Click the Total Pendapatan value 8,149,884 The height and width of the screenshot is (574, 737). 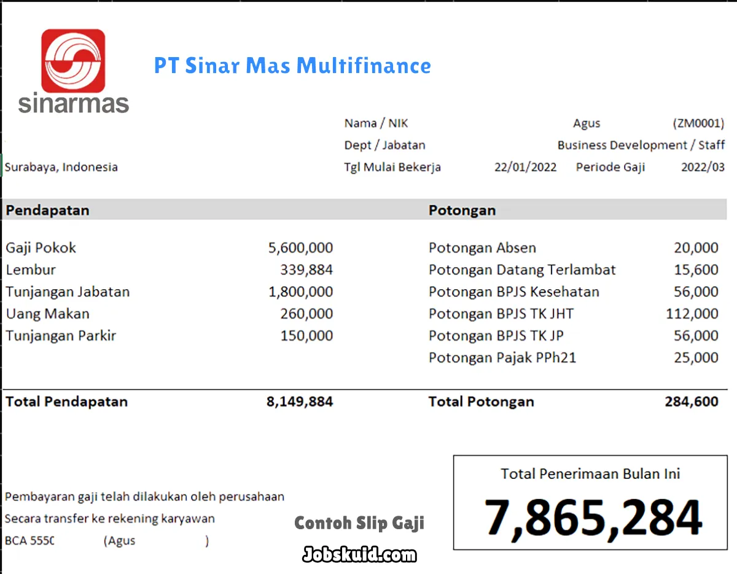click(x=300, y=402)
